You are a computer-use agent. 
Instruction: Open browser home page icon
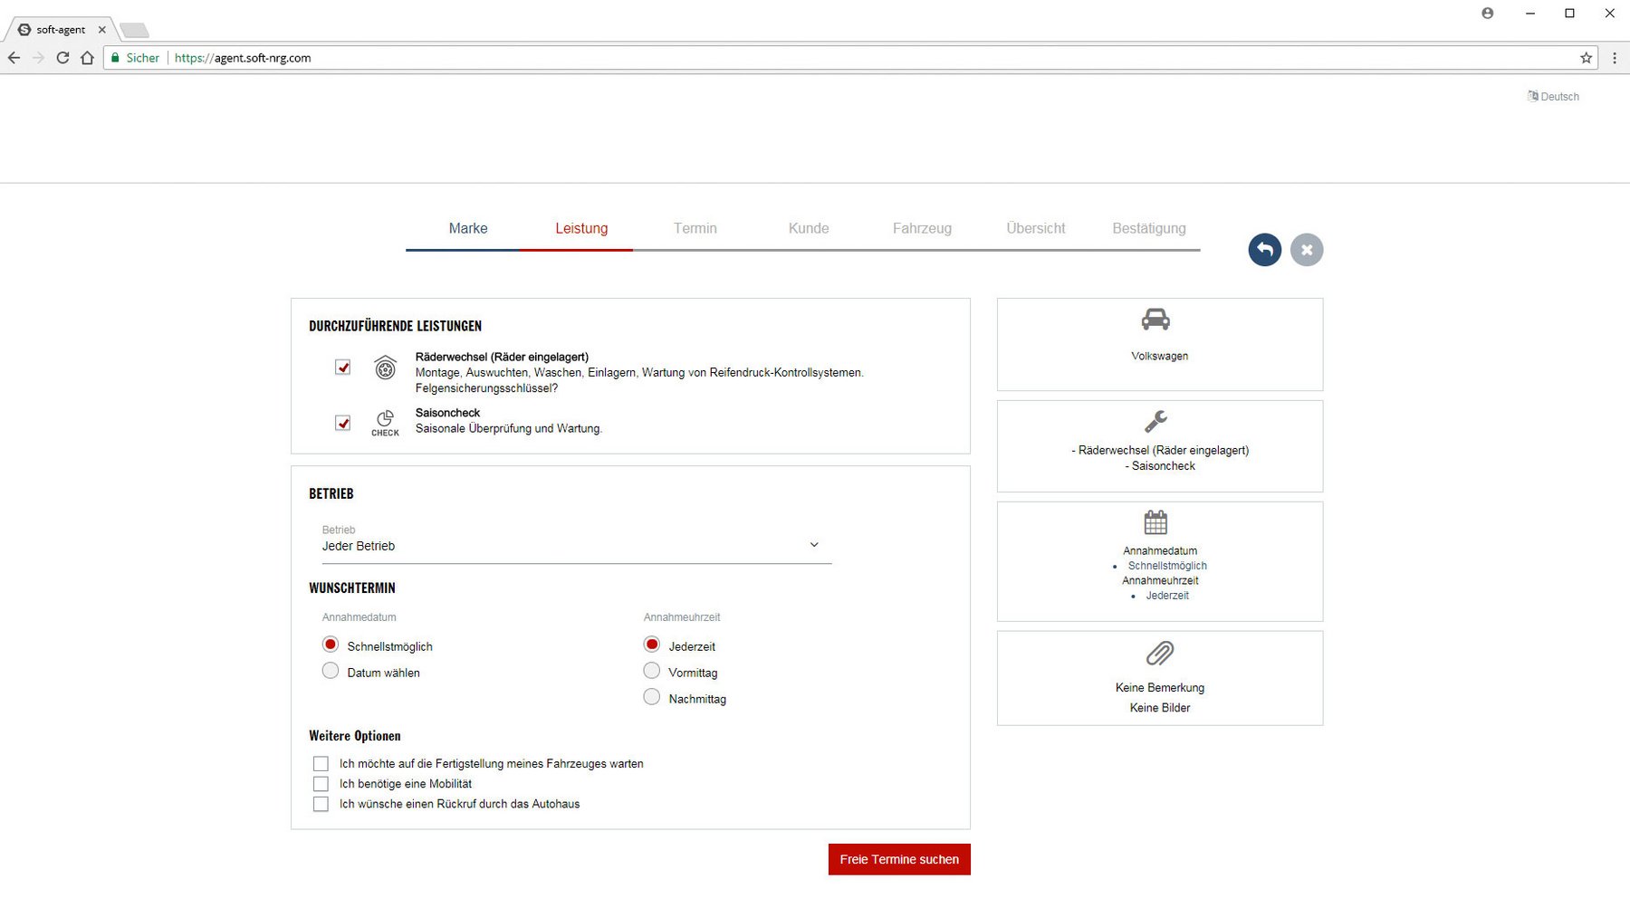(x=87, y=58)
